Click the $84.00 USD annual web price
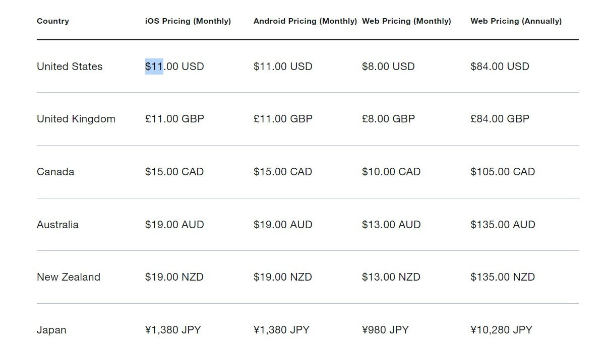Screen dimensions: 605x340 (x=500, y=66)
